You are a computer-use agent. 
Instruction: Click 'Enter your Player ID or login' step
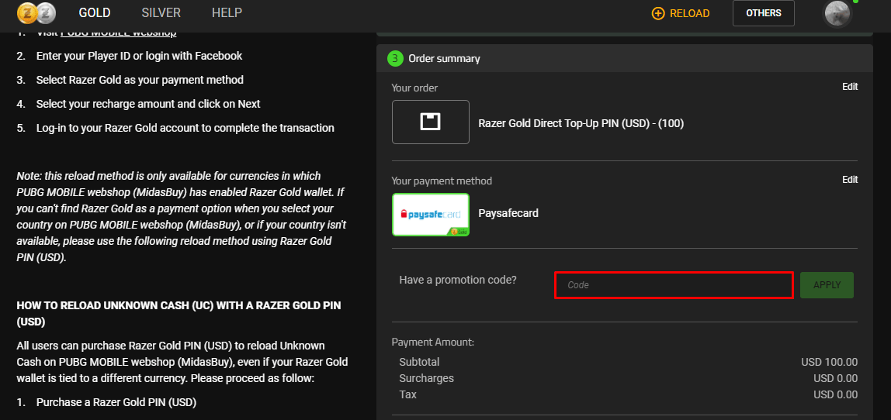(x=139, y=56)
